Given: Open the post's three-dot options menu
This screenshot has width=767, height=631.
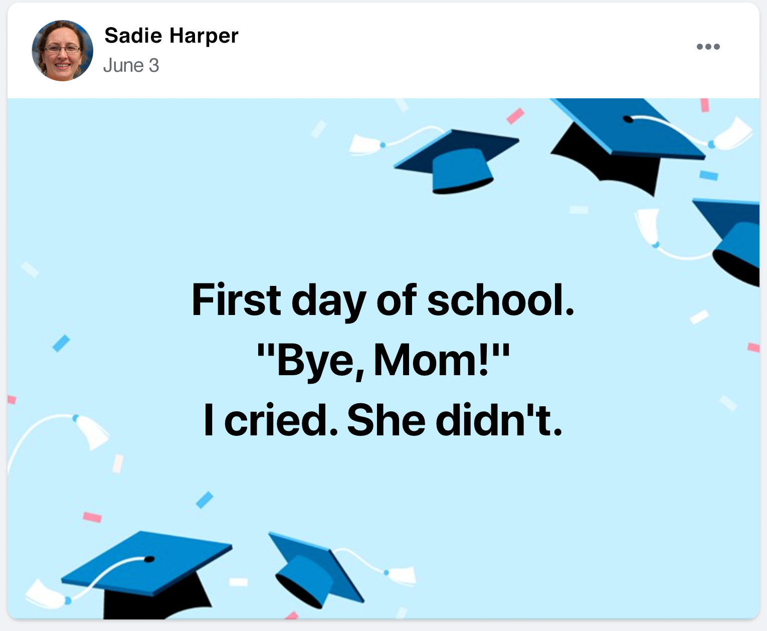Looking at the screenshot, I should tap(708, 47).
